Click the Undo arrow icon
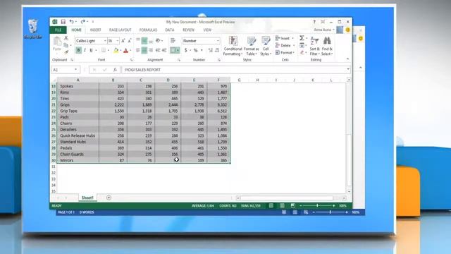 tap(71, 22)
